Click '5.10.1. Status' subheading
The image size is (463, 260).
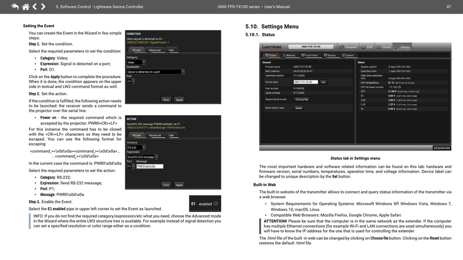[x=260, y=35]
